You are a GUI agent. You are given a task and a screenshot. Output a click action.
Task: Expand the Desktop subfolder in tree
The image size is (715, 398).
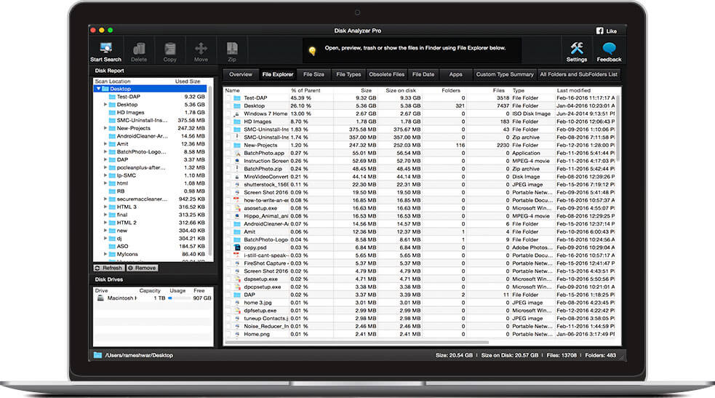pyautogui.click(x=105, y=105)
